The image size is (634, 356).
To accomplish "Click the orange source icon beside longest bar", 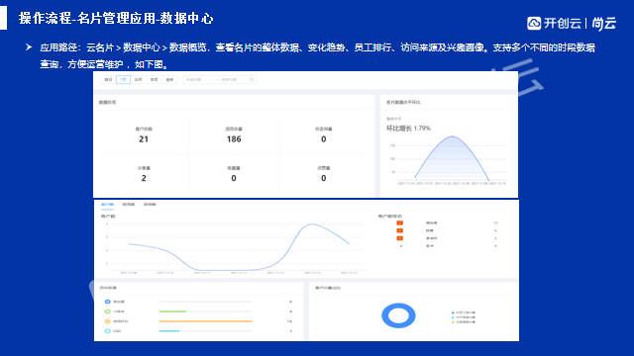I will 108,321.
